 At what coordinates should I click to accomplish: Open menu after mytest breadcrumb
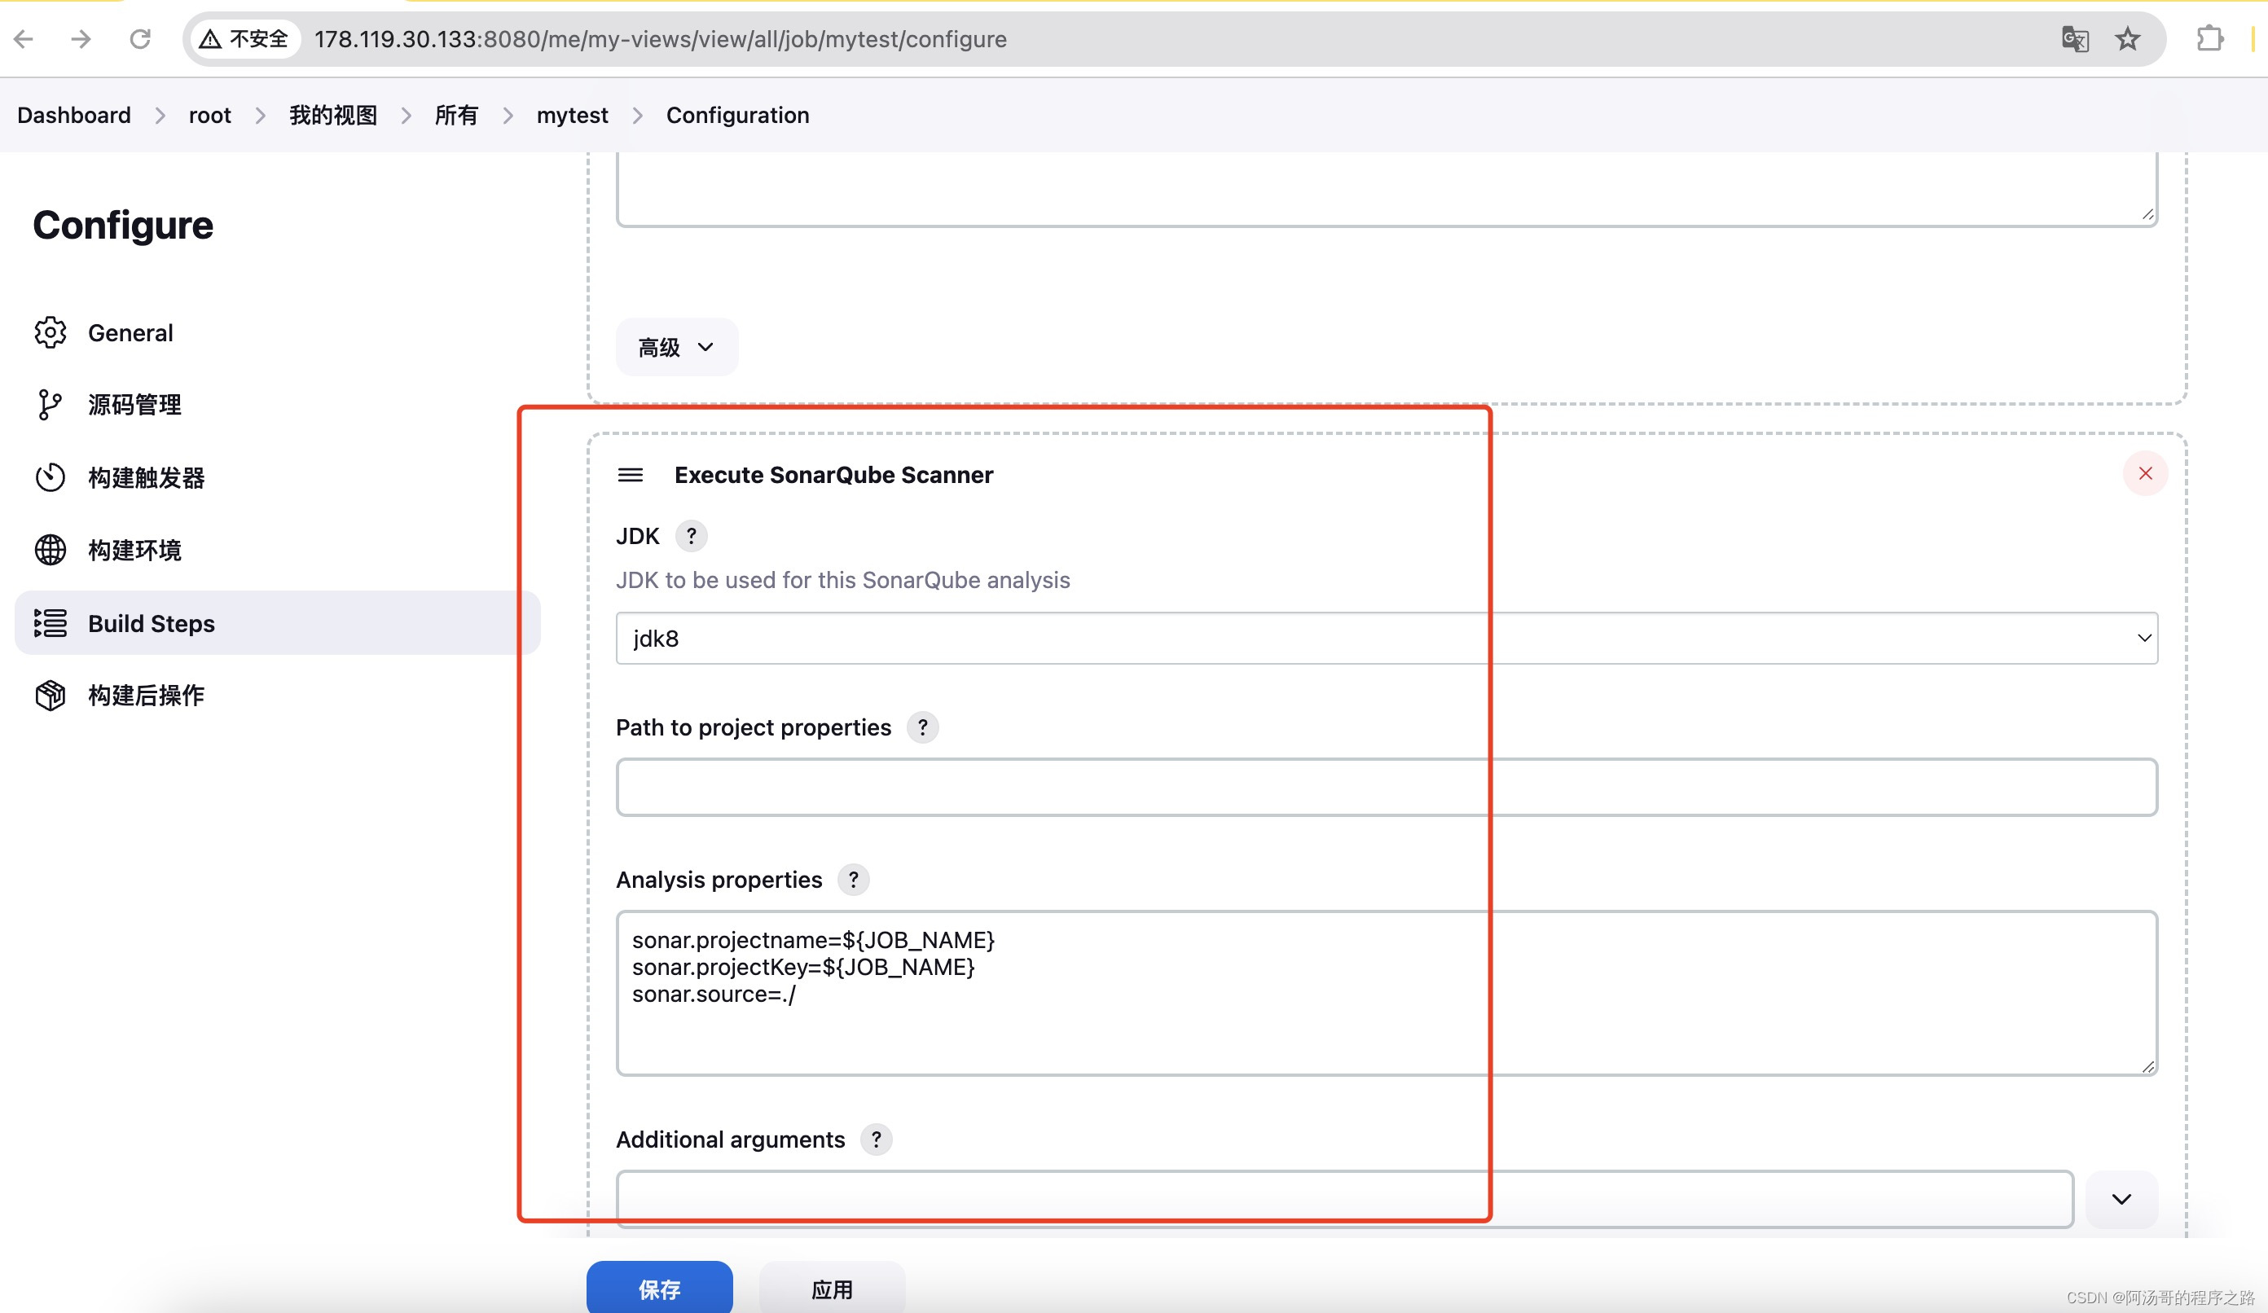point(637,115)
